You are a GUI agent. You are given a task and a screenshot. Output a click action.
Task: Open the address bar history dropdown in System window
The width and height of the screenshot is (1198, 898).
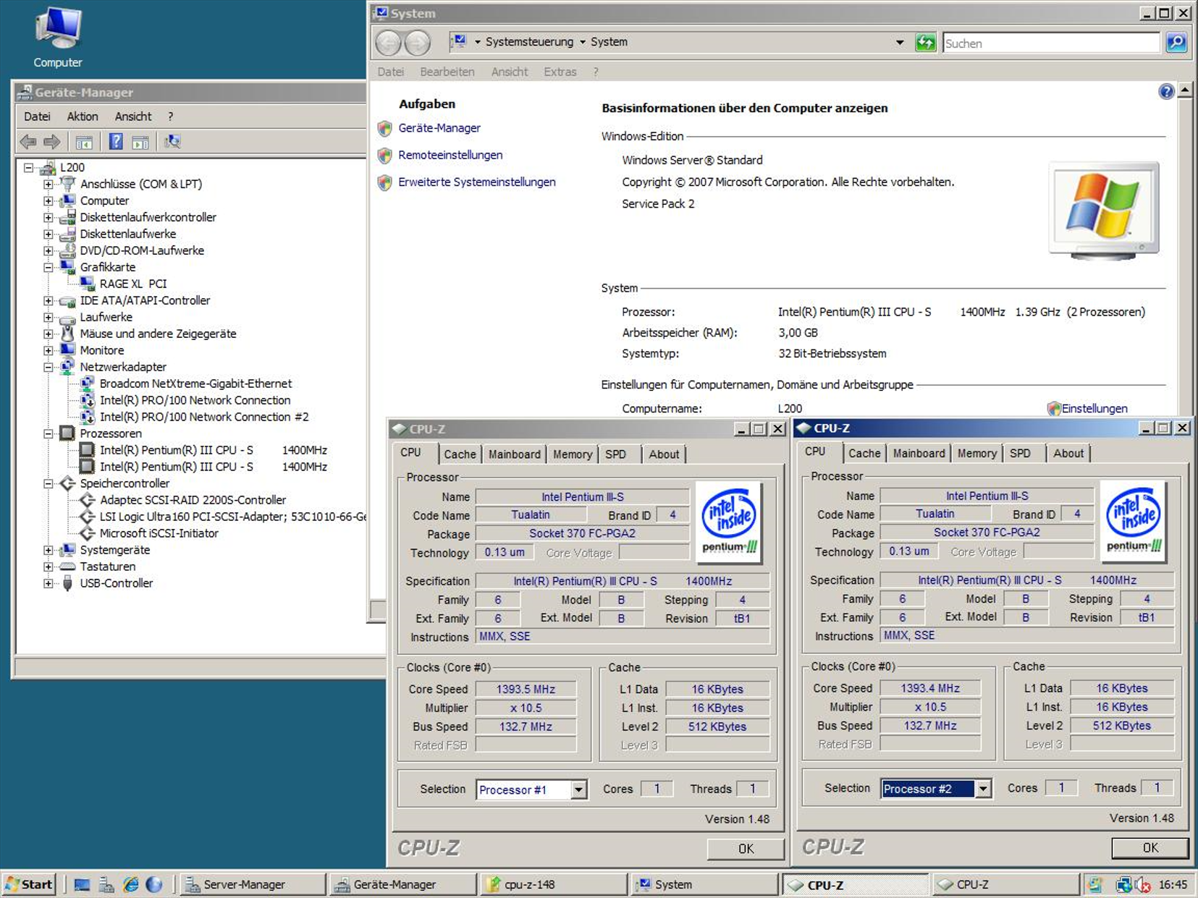tap(900, 42)
